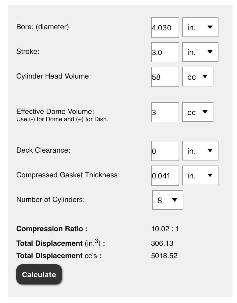
Task: Open the Bore unit dropdown
Action: [200, 27]
